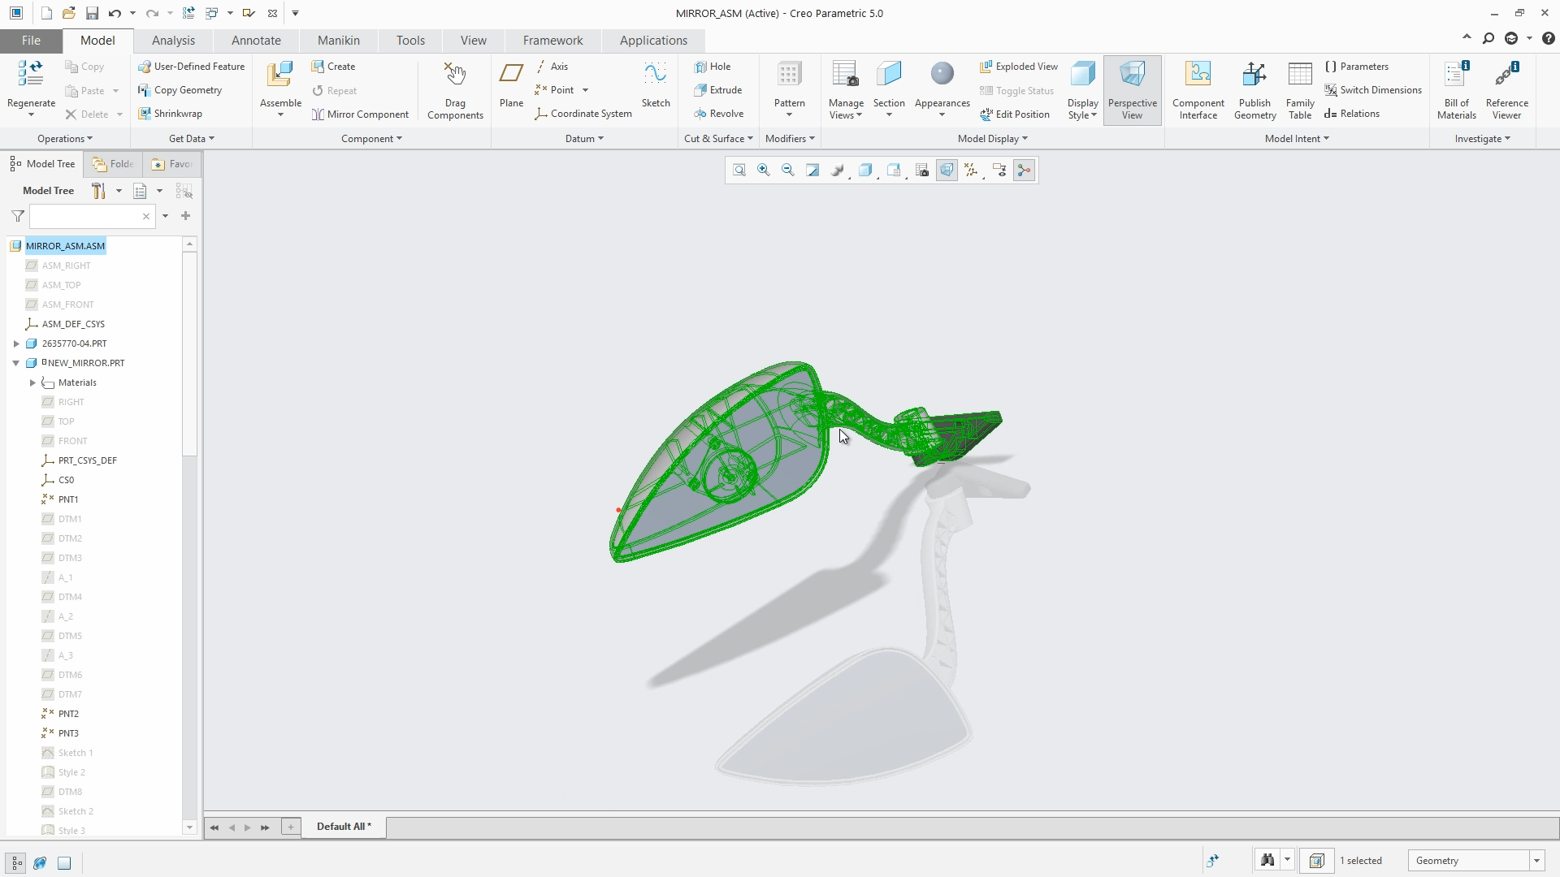Image resolution: width=1560 pixels, height=877 pixels.
Task: Open the Manikin tab
Action: coord(338,41)
